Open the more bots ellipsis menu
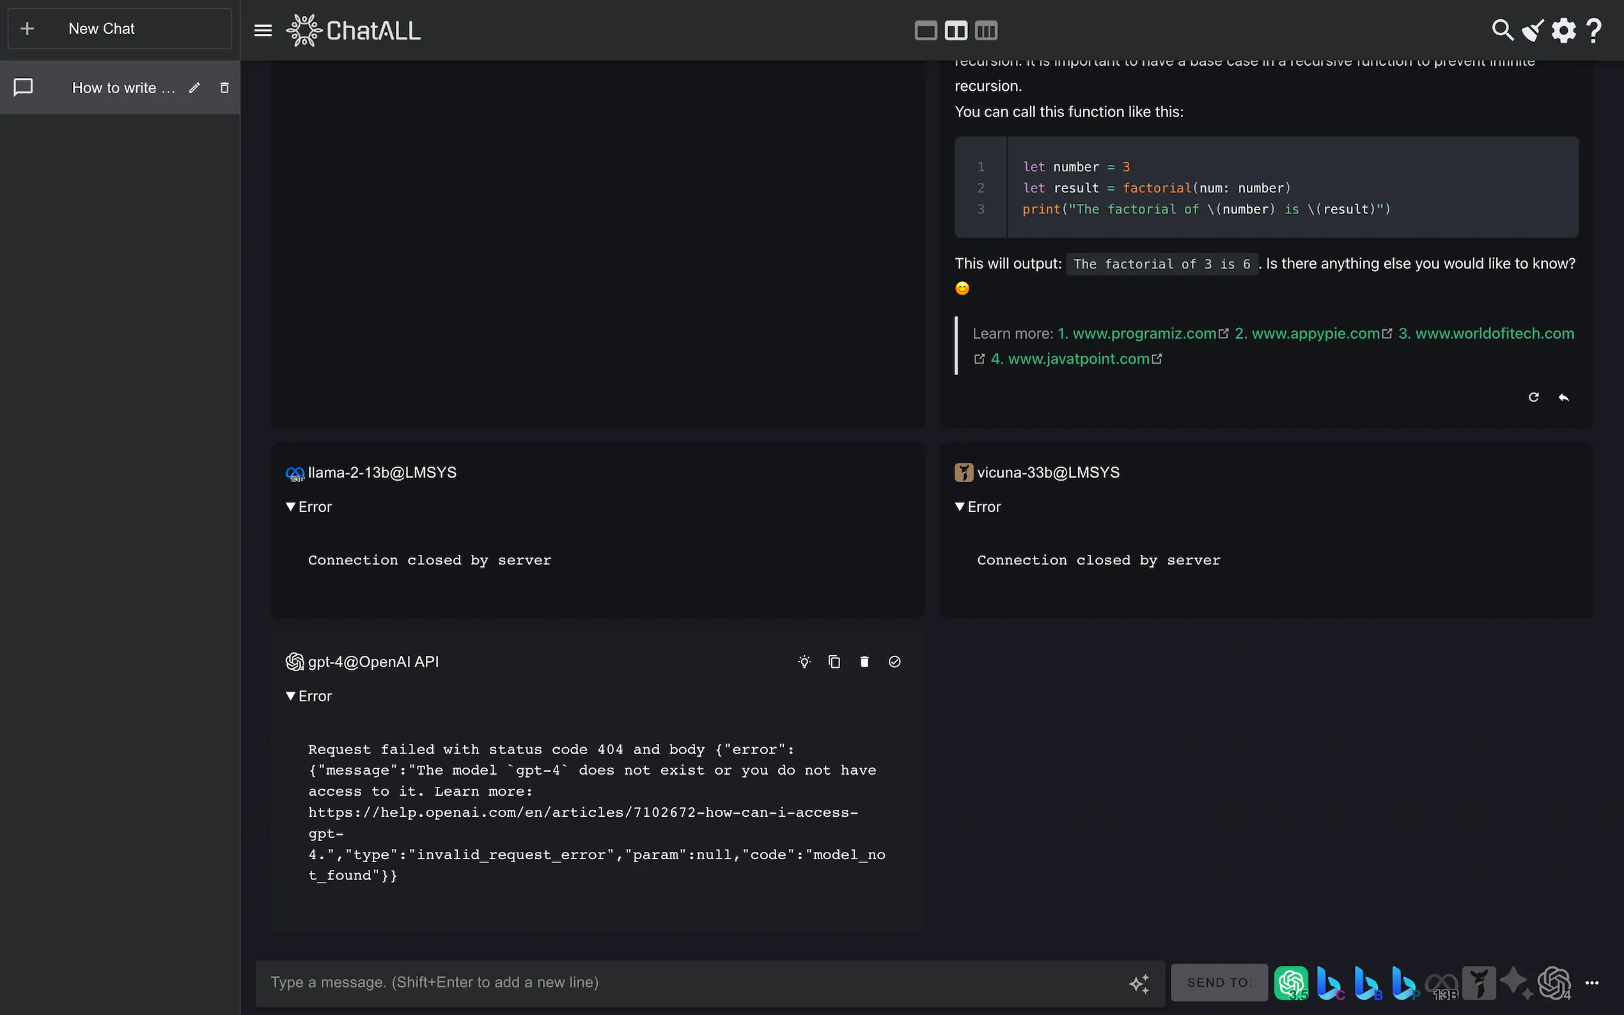 point(1592,983)
